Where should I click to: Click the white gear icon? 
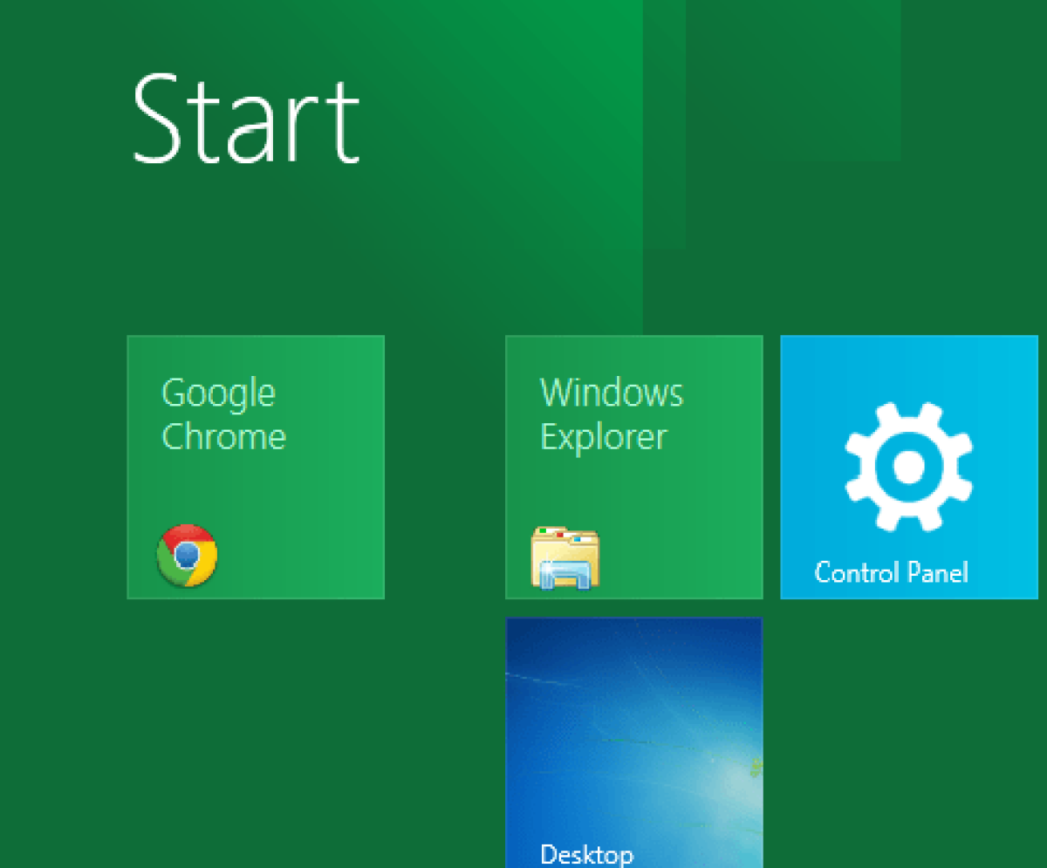[908, 467]
